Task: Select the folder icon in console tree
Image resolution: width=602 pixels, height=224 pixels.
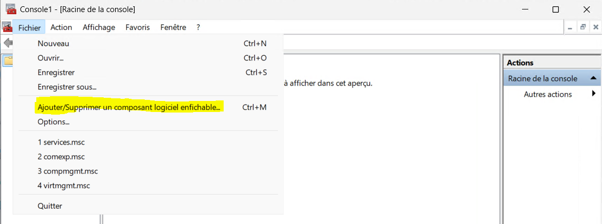Action: click(8, 60)
